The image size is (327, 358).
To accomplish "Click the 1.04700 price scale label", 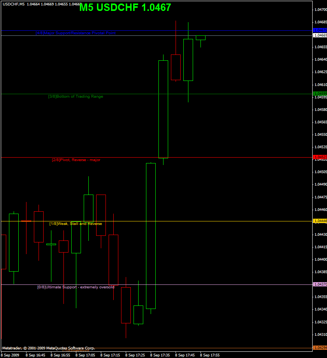I will pos(321,10).
